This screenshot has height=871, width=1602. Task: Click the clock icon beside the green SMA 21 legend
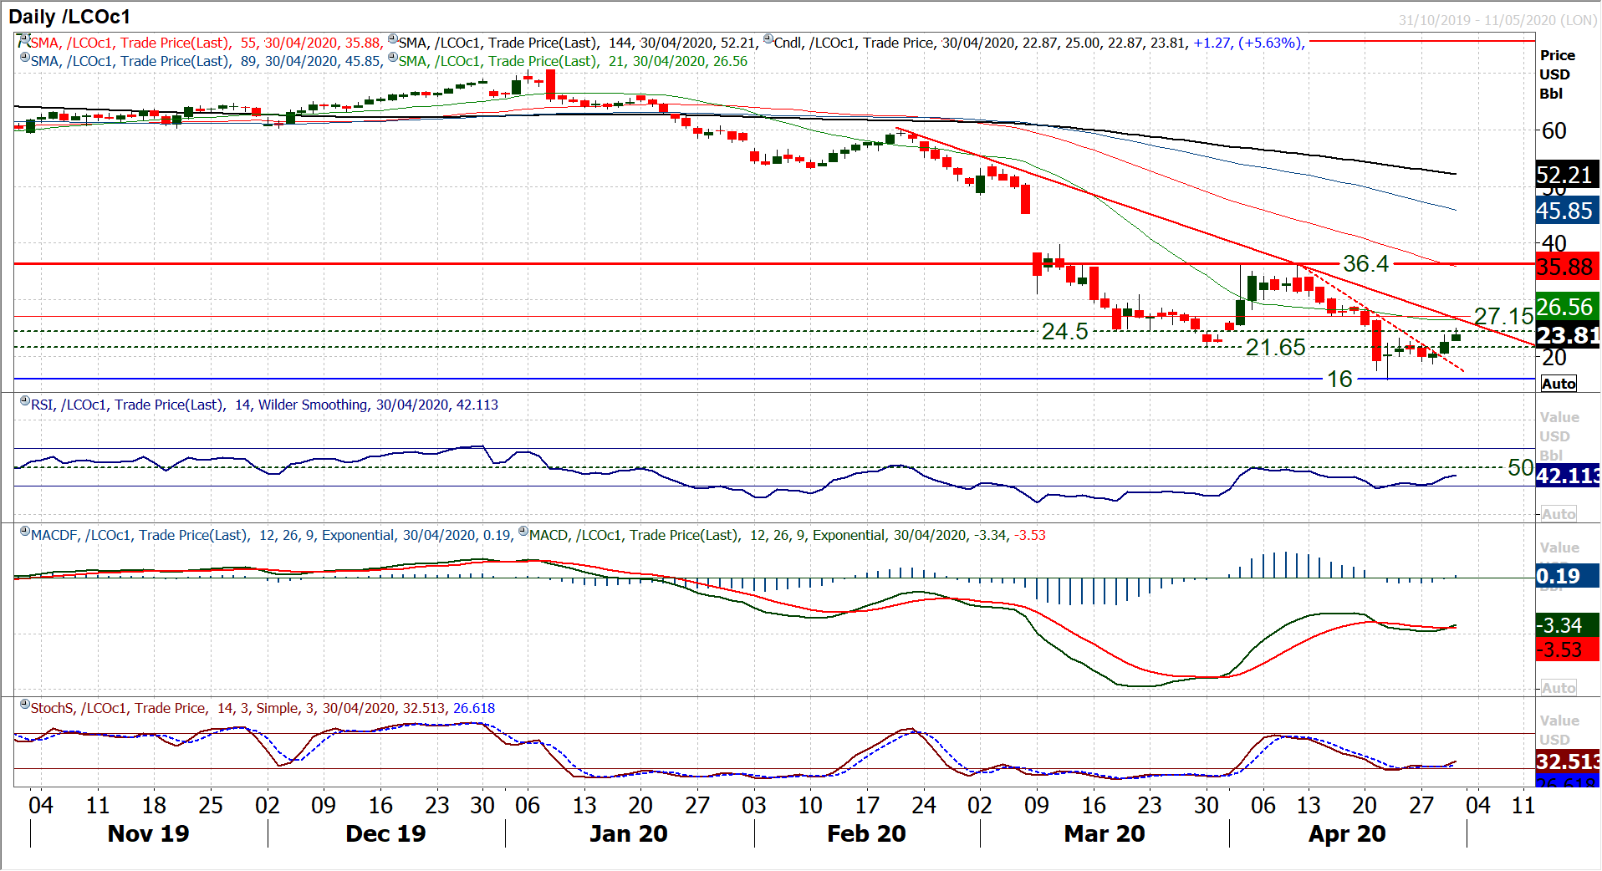pyautogui.click(x=393, y=59)
